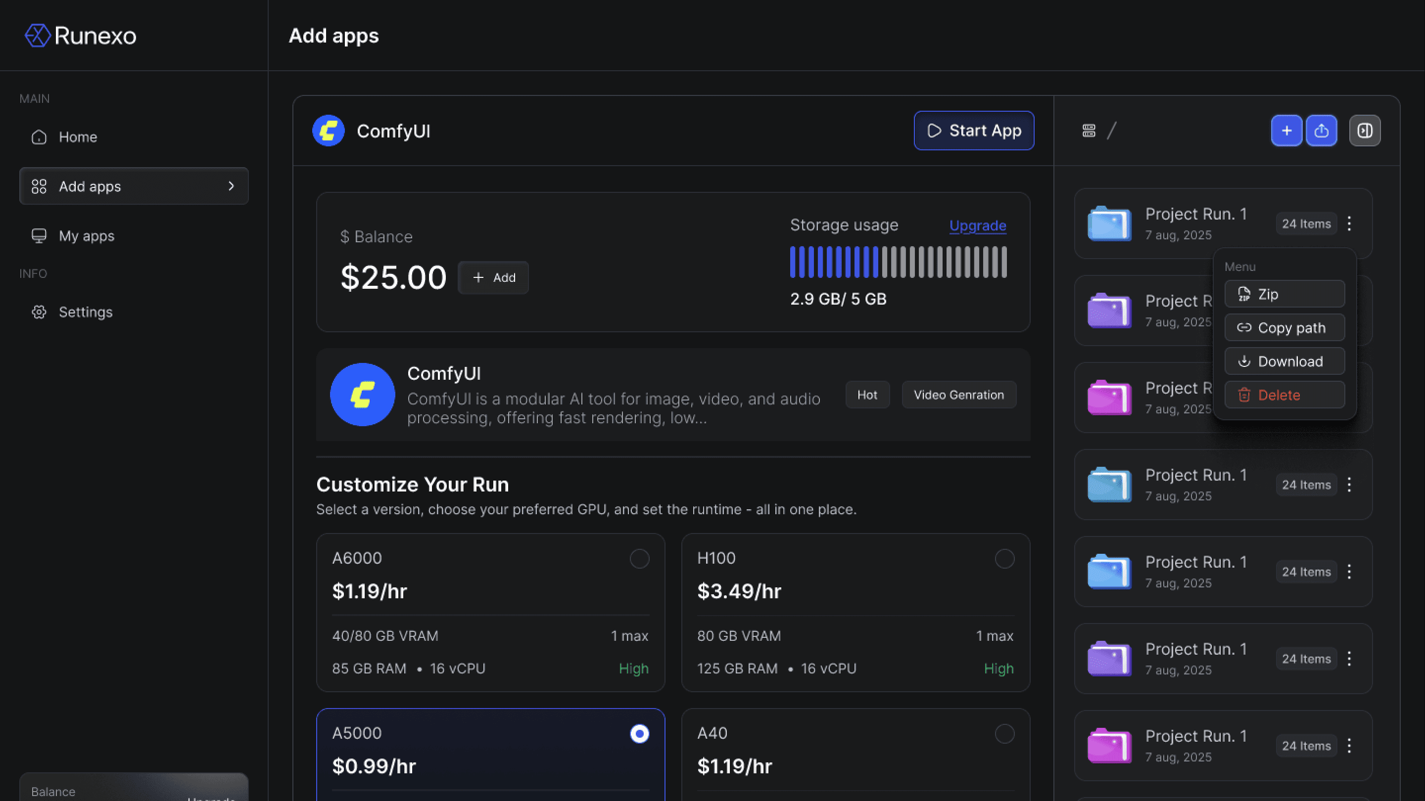The image size is (1425, 801).
Task: Select the A6000 GPU radio button
Action: point(639,558)
